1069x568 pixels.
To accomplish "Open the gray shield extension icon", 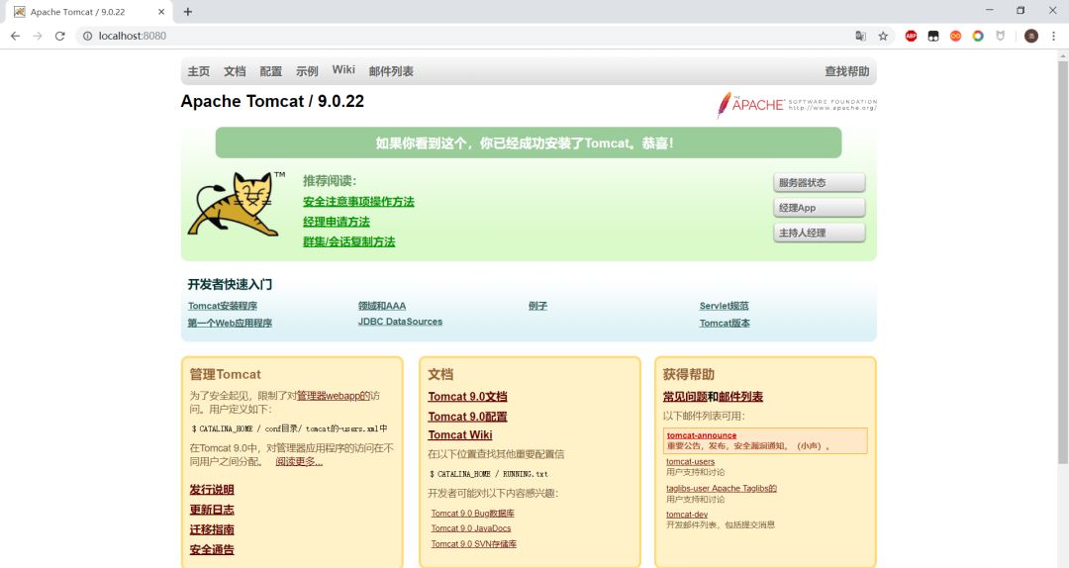I will tap(1000, 37).
